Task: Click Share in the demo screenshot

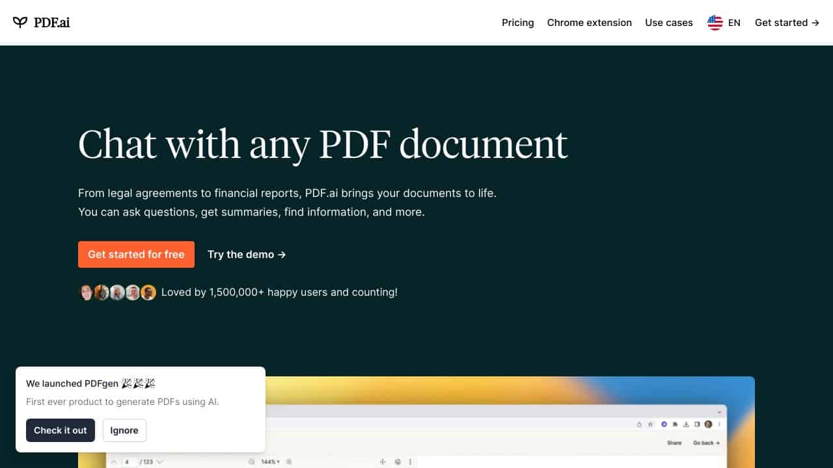Action: tap(674, 443)
